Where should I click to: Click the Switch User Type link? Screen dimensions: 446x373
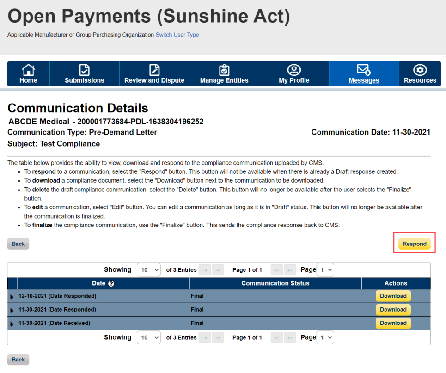[177, 35]
